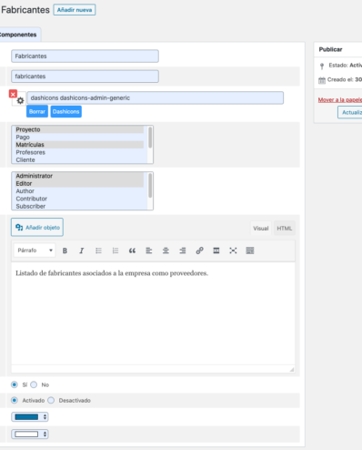Click the gear icon preview

(x=20, y=100)
